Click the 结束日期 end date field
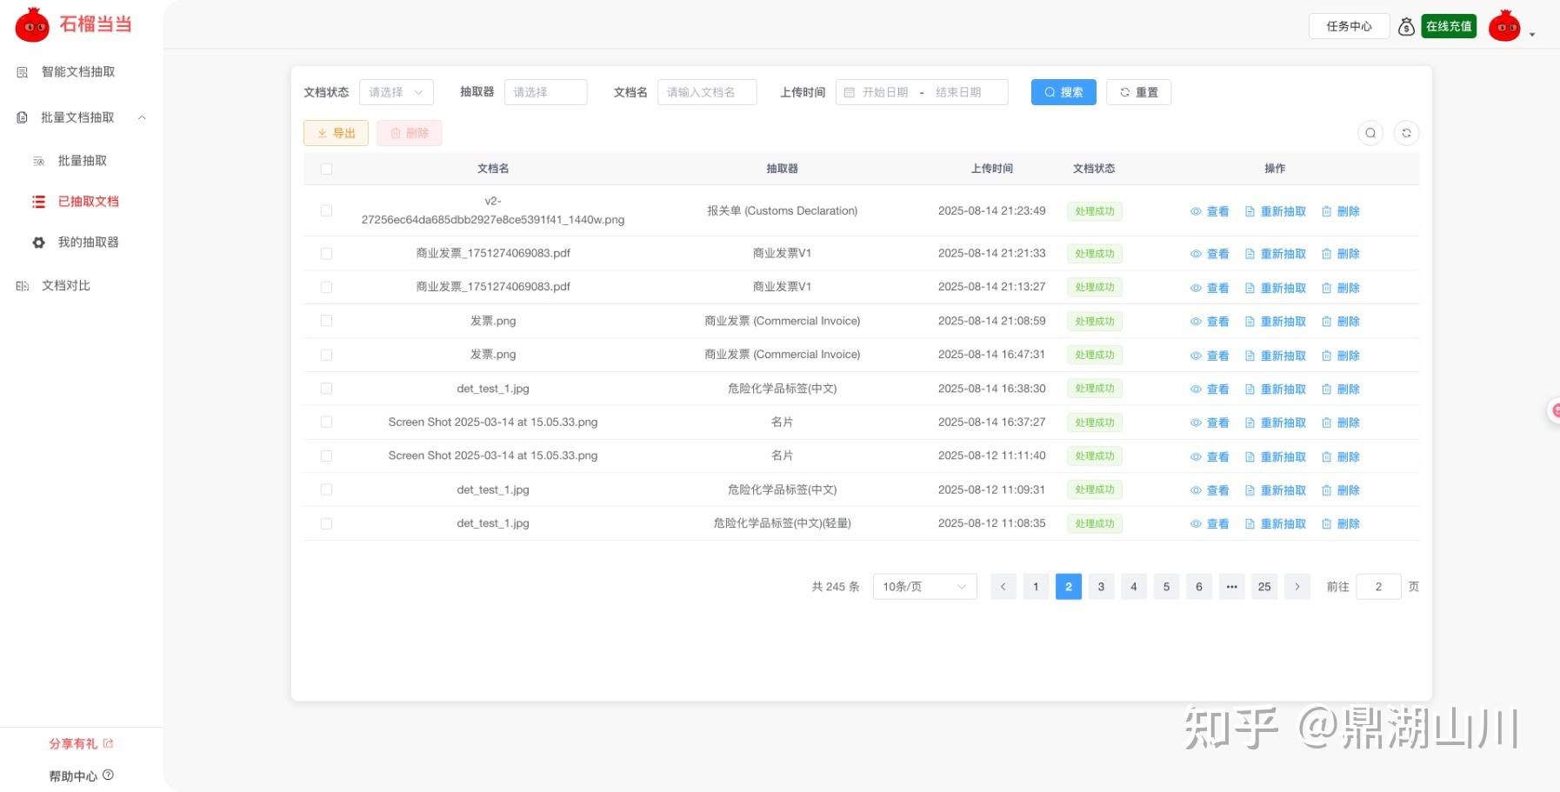1560x792 pixels. point(958,92)
